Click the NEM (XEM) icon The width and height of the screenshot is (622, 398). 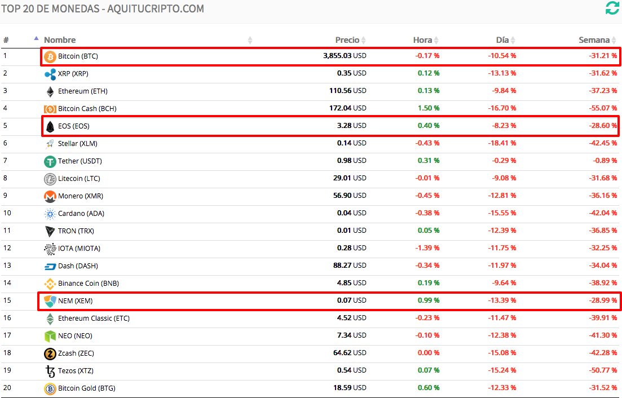50,301
